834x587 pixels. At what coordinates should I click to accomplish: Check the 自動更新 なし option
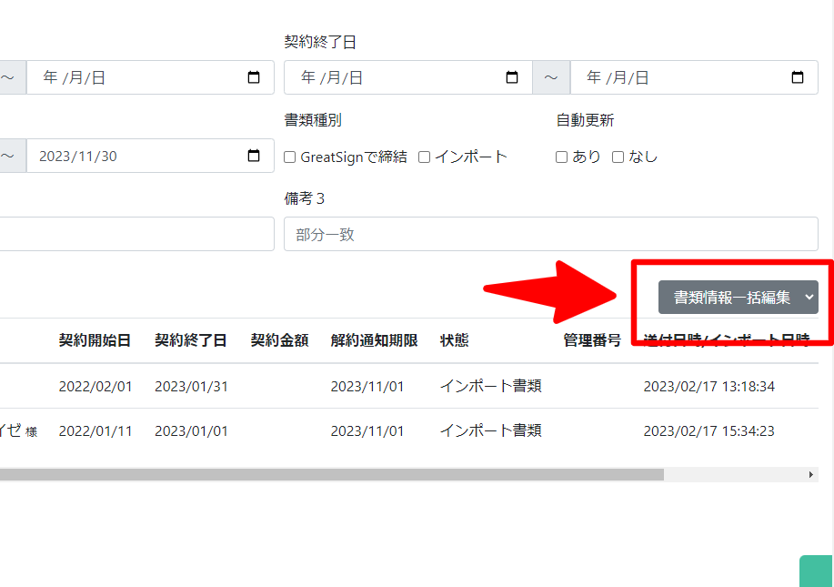[618, 157]
